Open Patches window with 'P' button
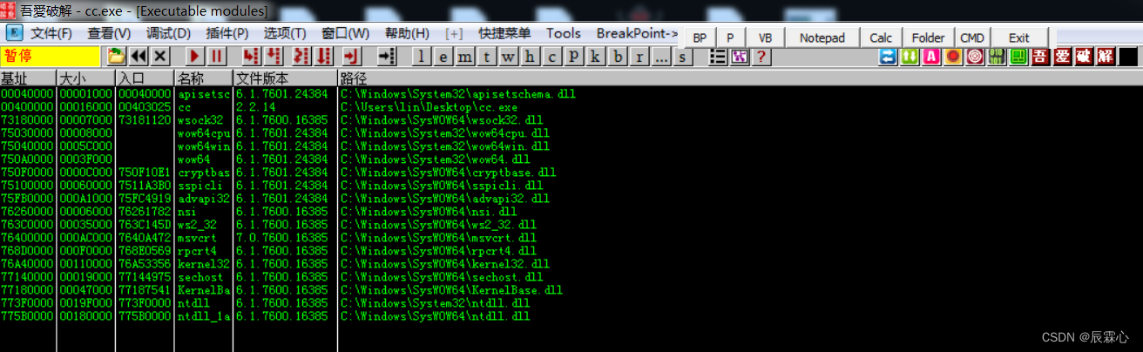1143x352 pixels. pyautogui.click(x=574, y=57)
